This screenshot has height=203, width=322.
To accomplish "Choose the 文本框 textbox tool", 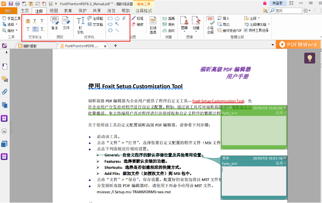I will [x=95, y=25].
